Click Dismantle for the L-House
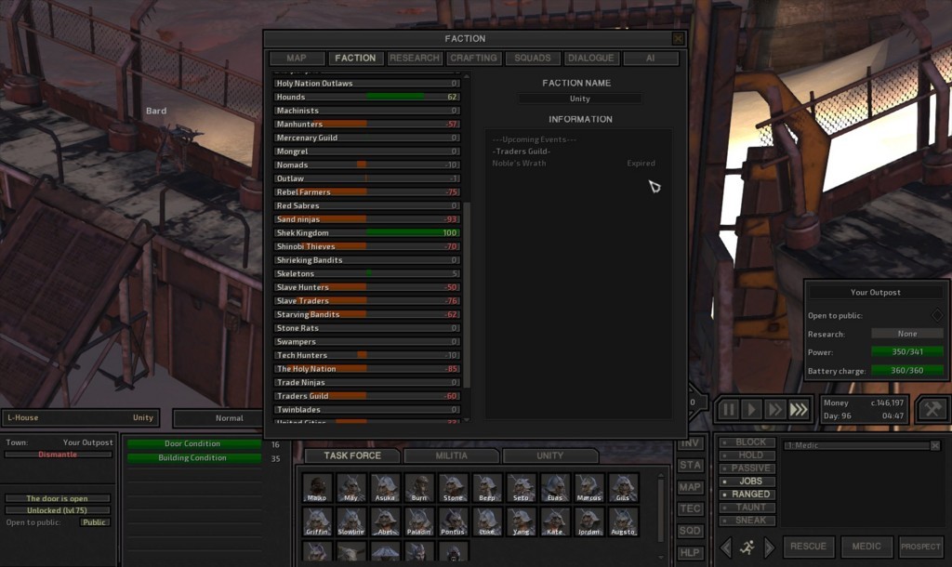Screen dimensions: 952x567 tap(58, 455)
